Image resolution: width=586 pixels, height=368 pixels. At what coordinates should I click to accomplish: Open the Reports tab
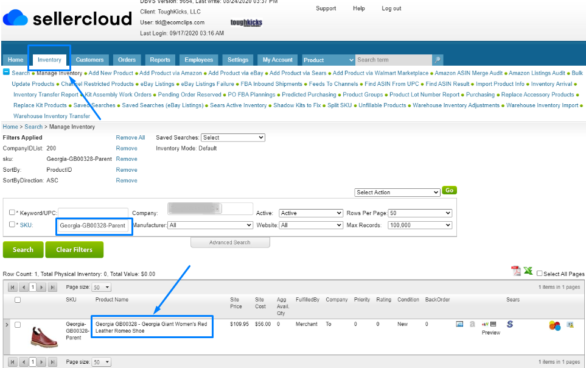160,60
